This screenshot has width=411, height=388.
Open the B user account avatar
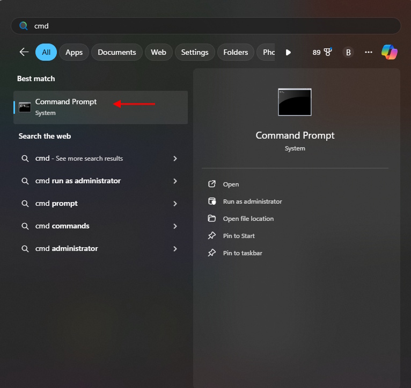[x=348, y=53]
